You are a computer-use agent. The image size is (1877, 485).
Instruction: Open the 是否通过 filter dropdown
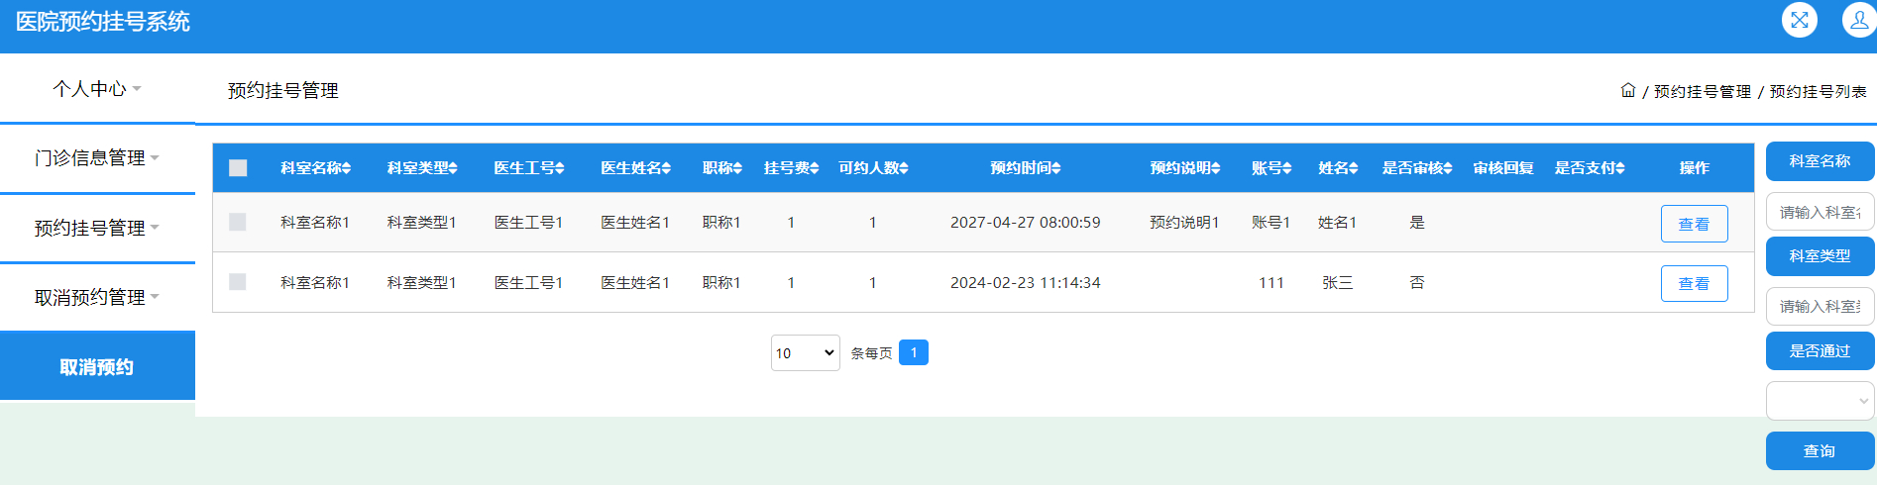tap(1820, 401)
